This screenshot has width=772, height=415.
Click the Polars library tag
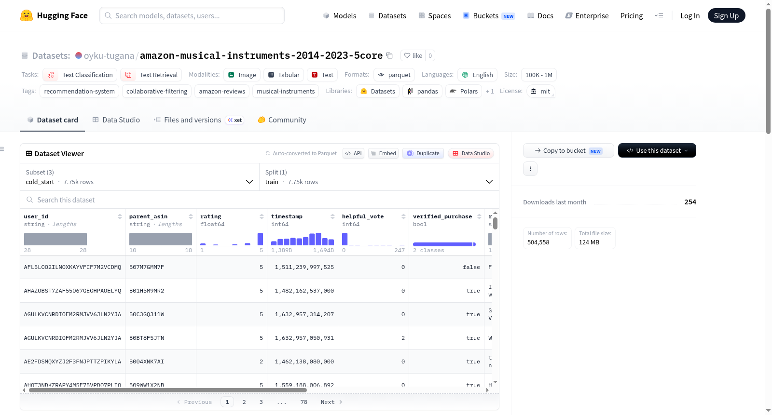[464, 91]
